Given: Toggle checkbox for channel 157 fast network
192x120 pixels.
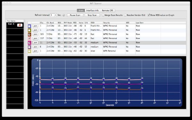Looking at the screenshot, I should point(29,39).
